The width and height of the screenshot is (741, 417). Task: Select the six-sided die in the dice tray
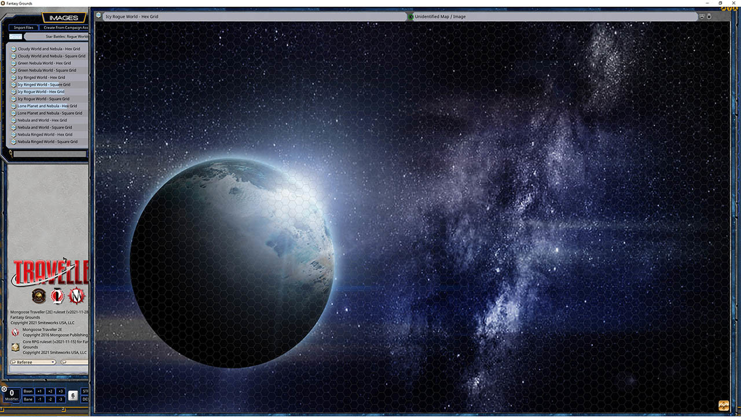[73, 394]
